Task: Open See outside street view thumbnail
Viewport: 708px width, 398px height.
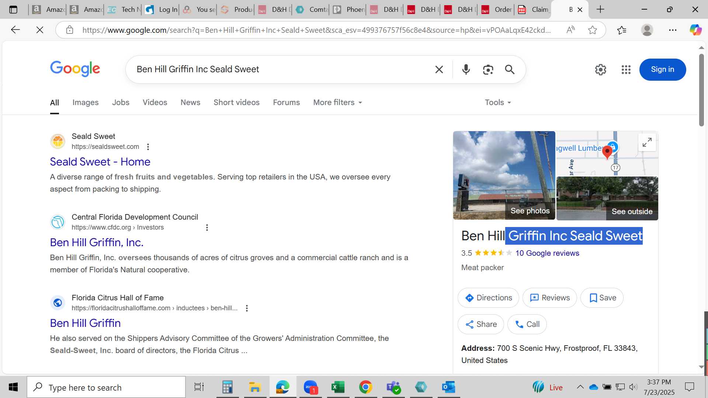Action: [607, 198]
